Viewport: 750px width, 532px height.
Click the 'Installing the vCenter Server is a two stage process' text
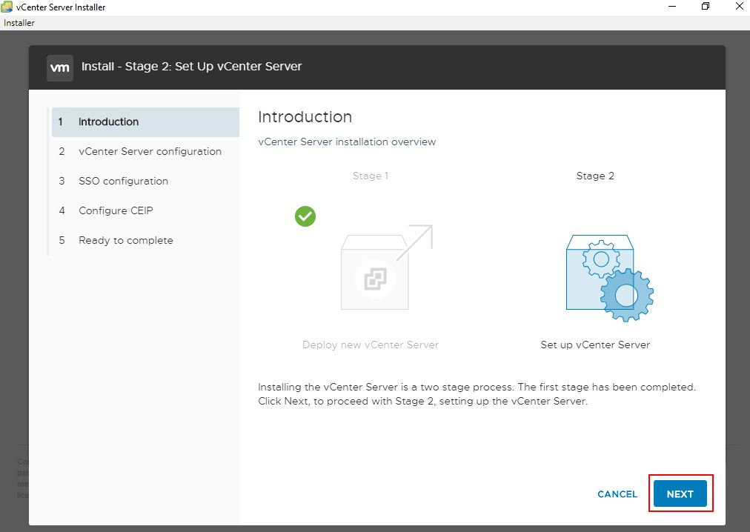click(477, 393)
